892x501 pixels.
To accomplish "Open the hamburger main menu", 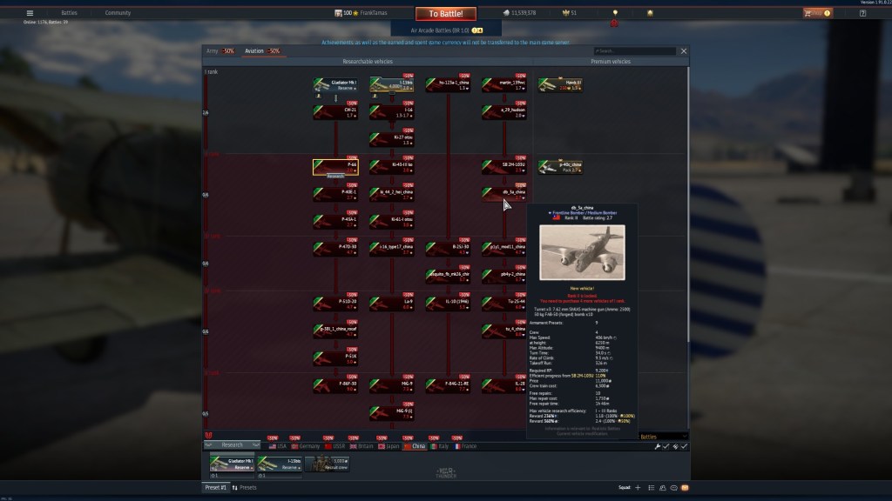I will pyautogui.click(x=30, y=13).
